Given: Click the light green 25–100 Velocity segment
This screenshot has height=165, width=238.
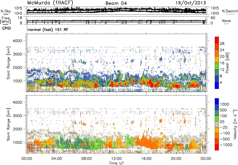Looking at the screenshot, I should coord(217,119).
